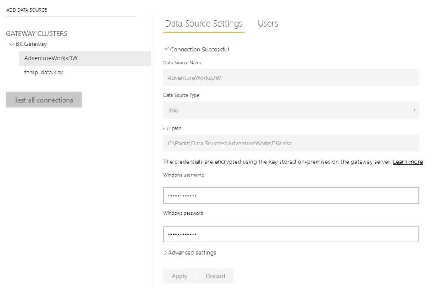
Task: Click ADD DATA SOURCE at the top
Action: (27, 10)
